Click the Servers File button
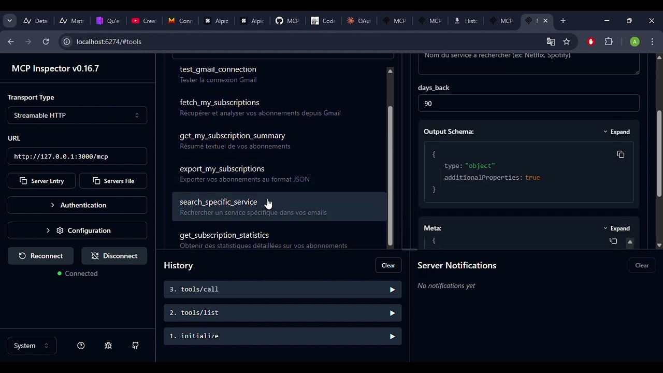 click(113, 181)
